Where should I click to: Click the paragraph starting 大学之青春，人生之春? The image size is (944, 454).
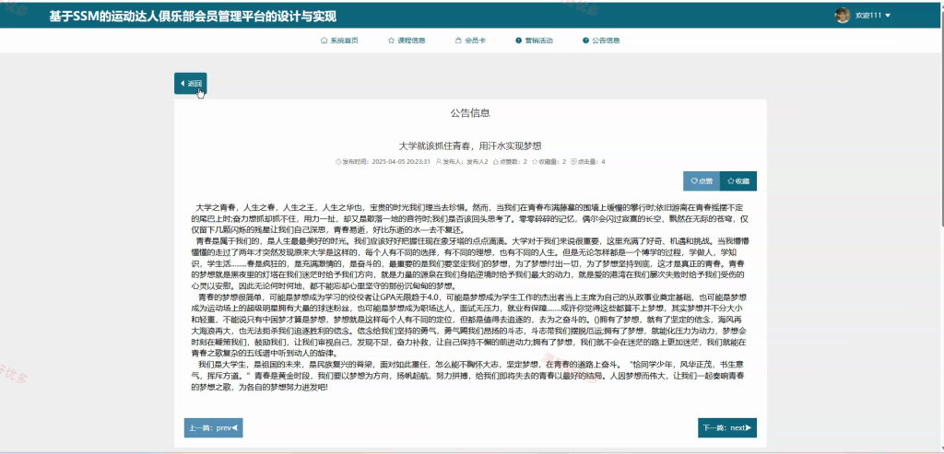coord(470,218)
